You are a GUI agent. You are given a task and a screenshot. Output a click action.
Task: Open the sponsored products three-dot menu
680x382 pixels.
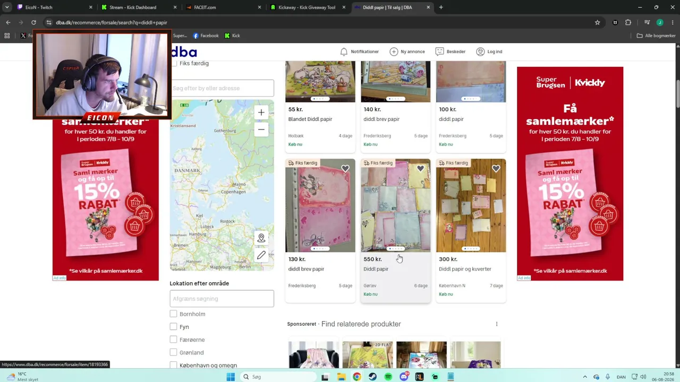point(497,324)
